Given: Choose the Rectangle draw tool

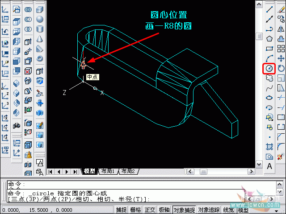Looking at the screenshot, I should pos(269,49).
